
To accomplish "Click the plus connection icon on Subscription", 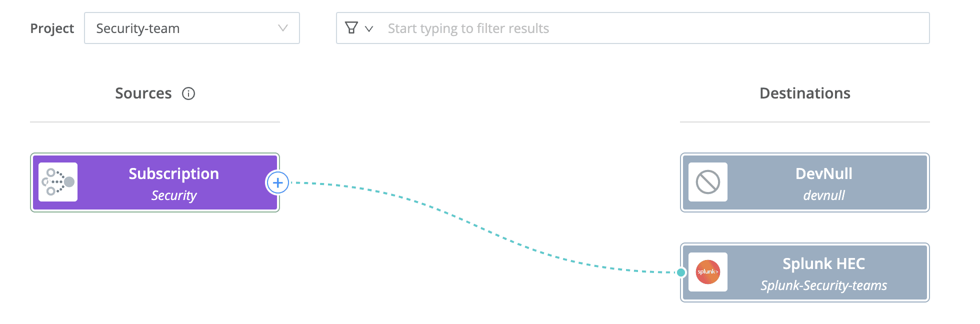I will point(278,182).
